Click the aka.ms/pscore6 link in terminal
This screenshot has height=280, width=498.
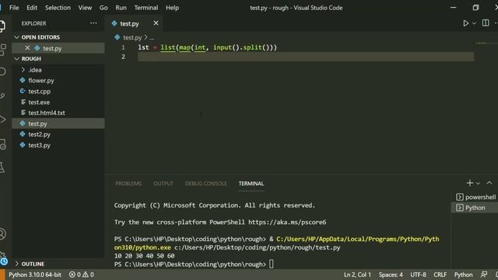pos(287,222)
